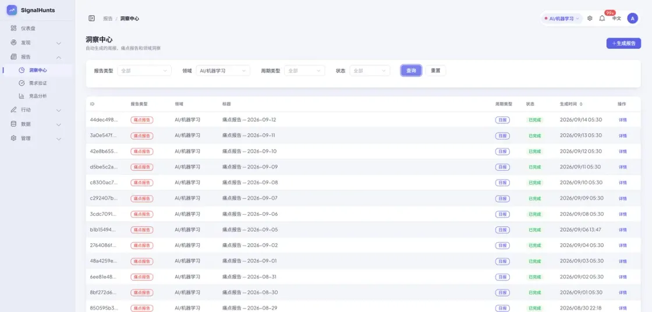This screenshot has width=652, height=312.
Task: Click 日报 tag in row 42e8b655
Action: point(502,151)
